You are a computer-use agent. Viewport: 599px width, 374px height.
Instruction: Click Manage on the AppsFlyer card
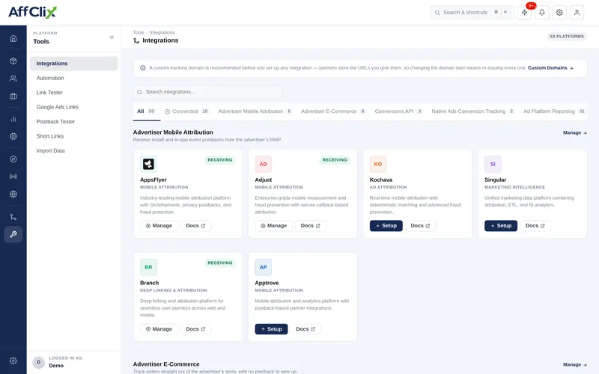click(x=159, y=226)
